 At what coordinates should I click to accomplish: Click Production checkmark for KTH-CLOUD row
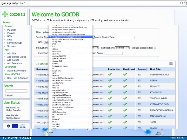(110, 92)
